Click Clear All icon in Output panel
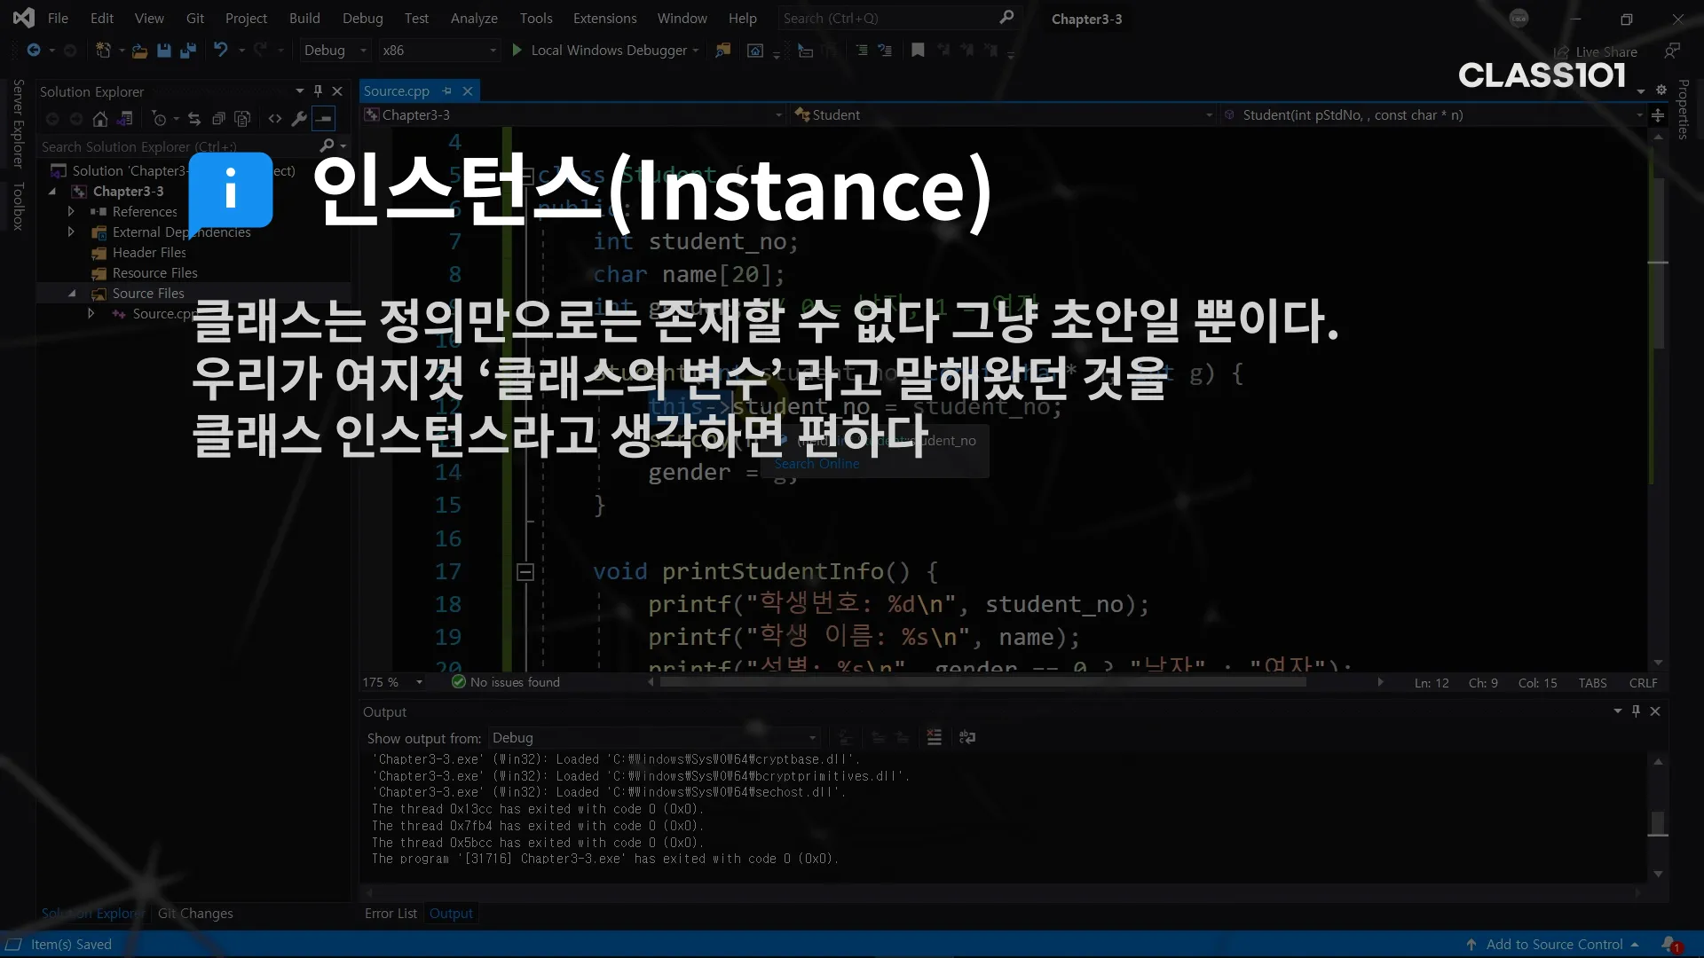This screenshot has height=958, width=1704. pos(934,737)
